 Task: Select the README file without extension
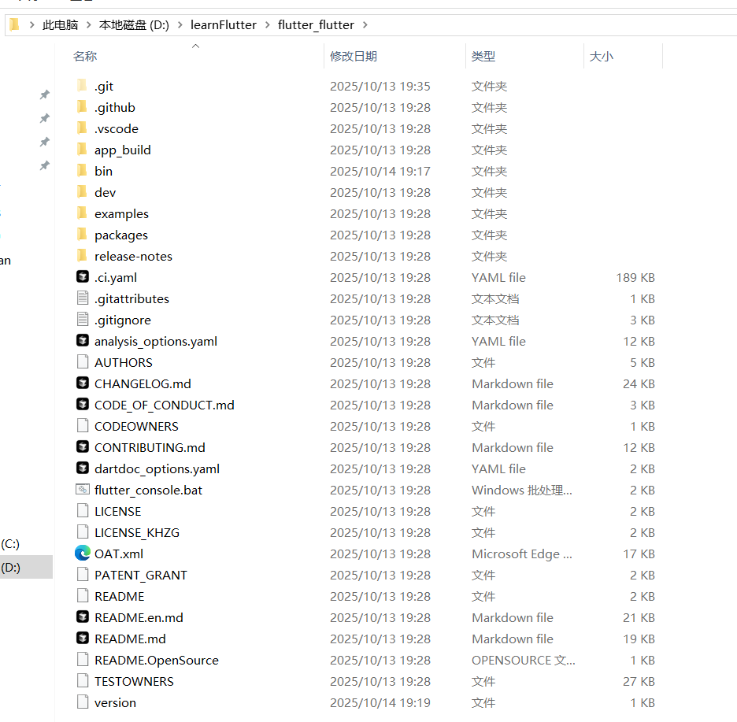120,597
